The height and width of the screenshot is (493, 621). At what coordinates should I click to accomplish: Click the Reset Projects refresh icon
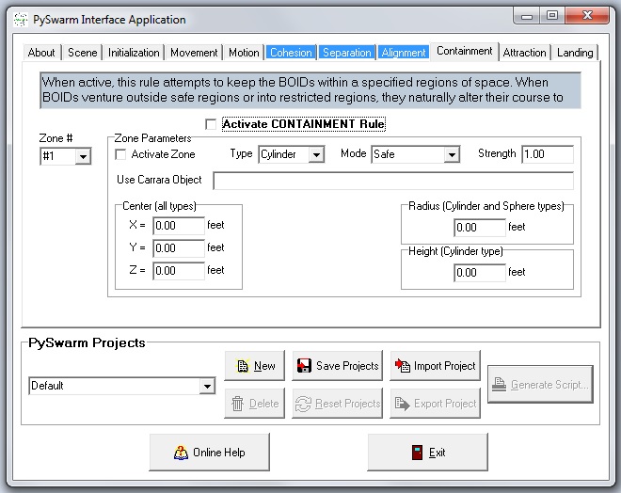click(303, 404)
